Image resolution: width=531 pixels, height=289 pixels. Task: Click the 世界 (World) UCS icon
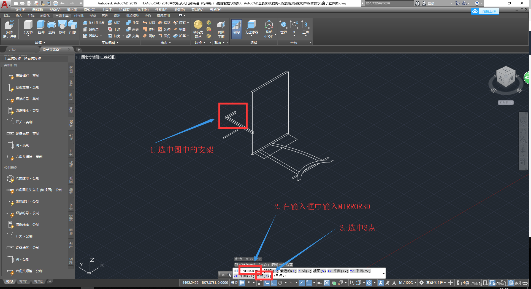[x=283, y=27]
